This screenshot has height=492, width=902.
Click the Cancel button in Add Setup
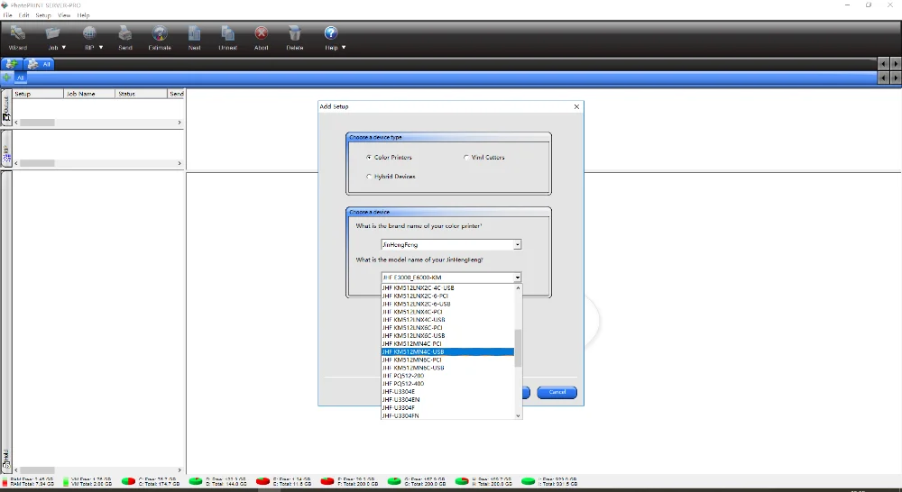pos(557,392)
